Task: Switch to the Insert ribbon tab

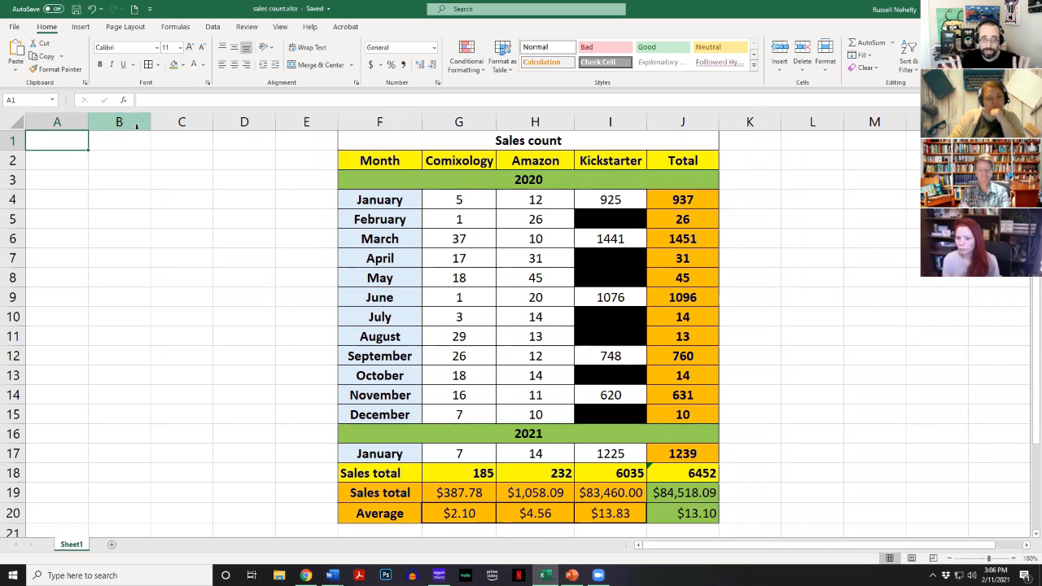Action: click(x=81, y=27)
